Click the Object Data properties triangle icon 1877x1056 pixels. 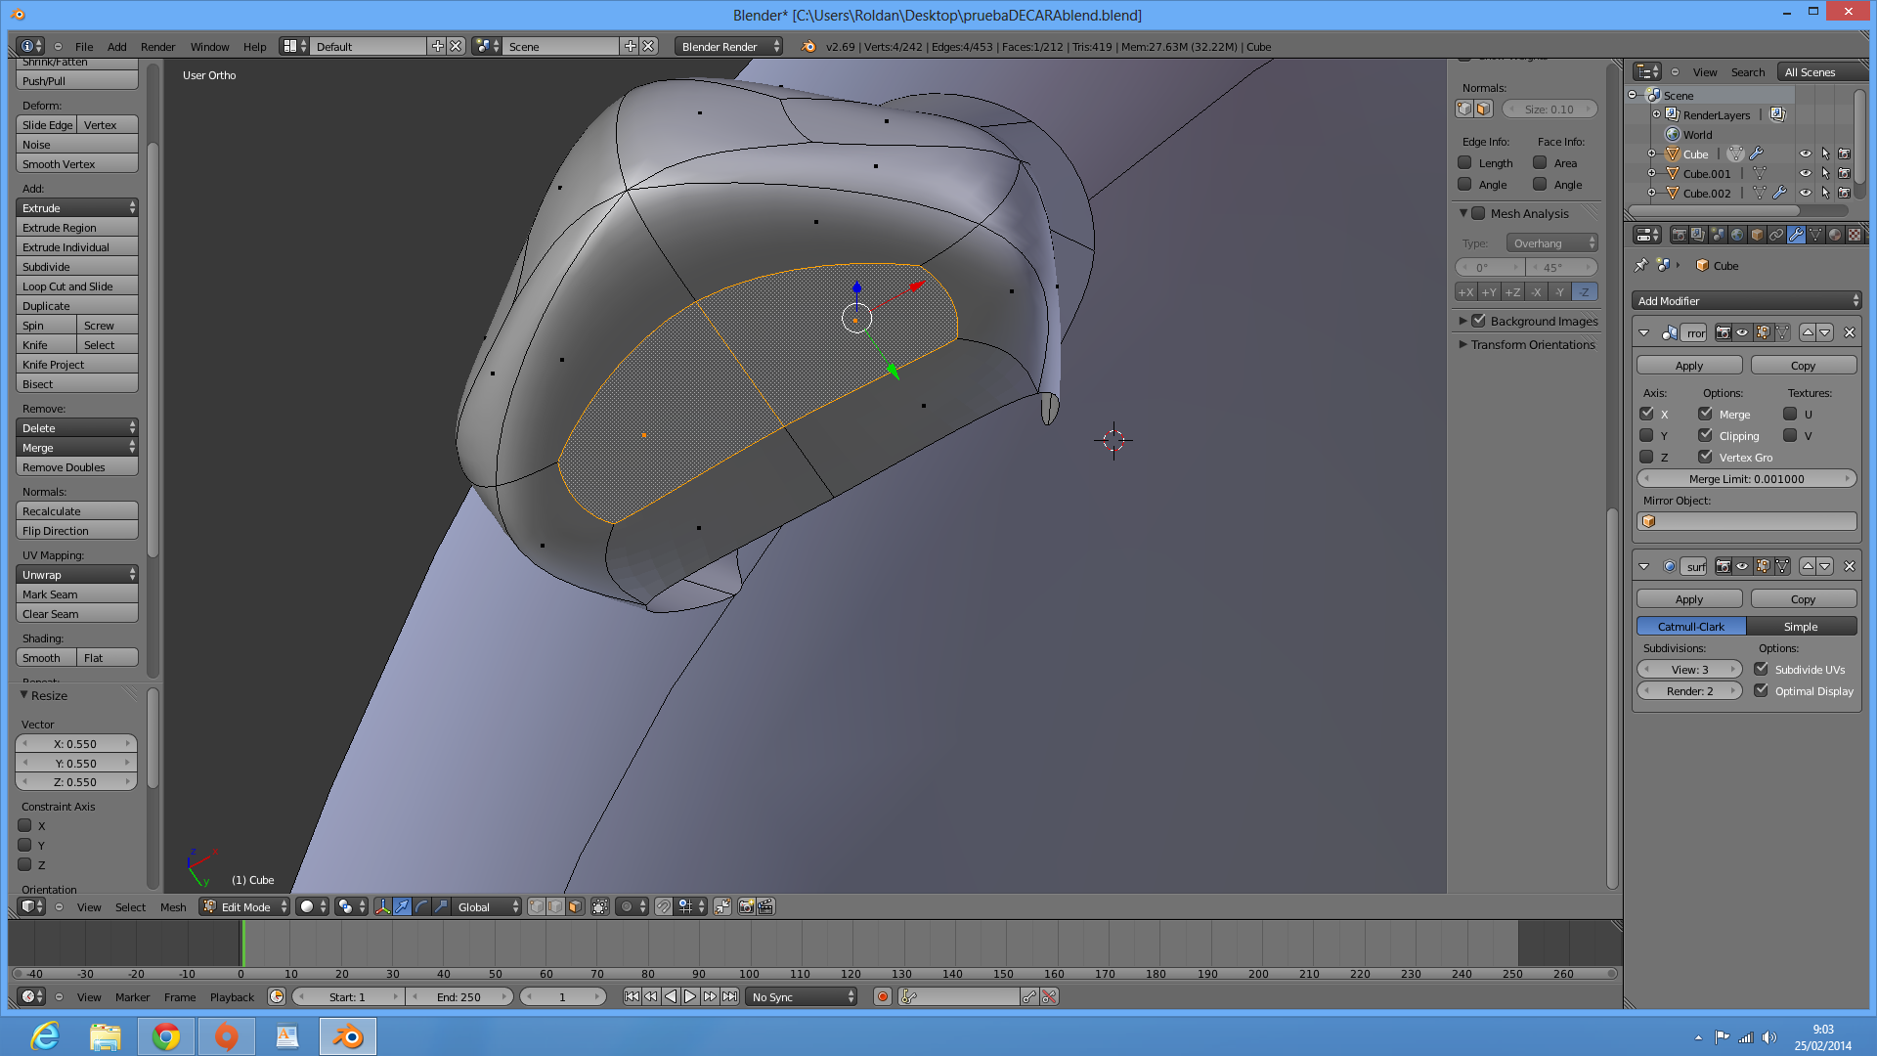tap(1815, 235)
